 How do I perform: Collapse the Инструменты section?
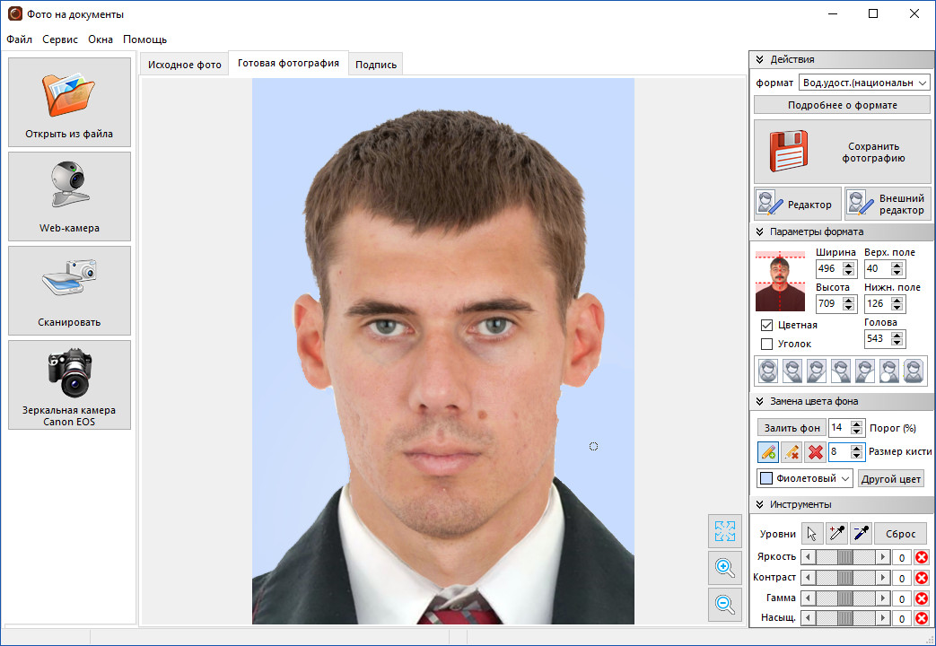[x=759, y=504]
